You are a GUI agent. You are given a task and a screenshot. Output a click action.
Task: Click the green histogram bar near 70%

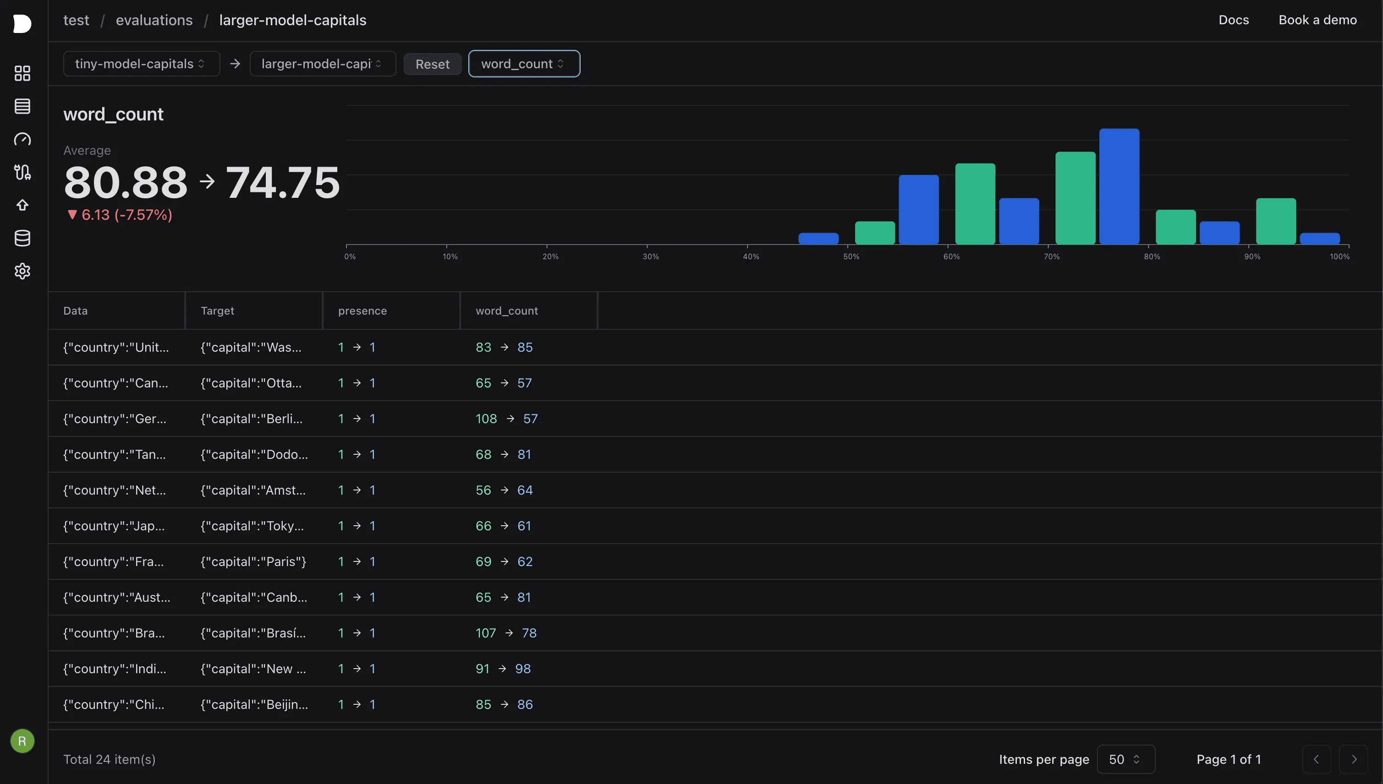coord(1075,198)
